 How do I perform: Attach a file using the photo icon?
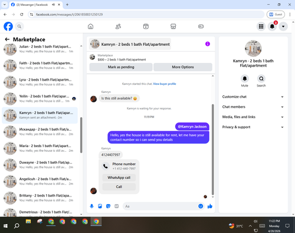pyautogui.click(x=100, y=206)
